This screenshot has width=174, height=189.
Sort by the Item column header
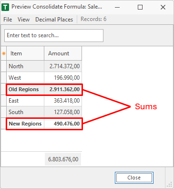(x=25, y=53)
